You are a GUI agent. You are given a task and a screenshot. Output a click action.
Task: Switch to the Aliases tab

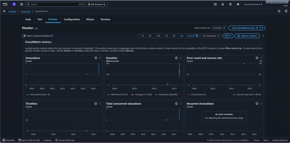[90, 19]
